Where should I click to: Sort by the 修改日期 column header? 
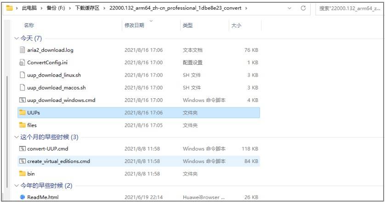coord(134,25)
